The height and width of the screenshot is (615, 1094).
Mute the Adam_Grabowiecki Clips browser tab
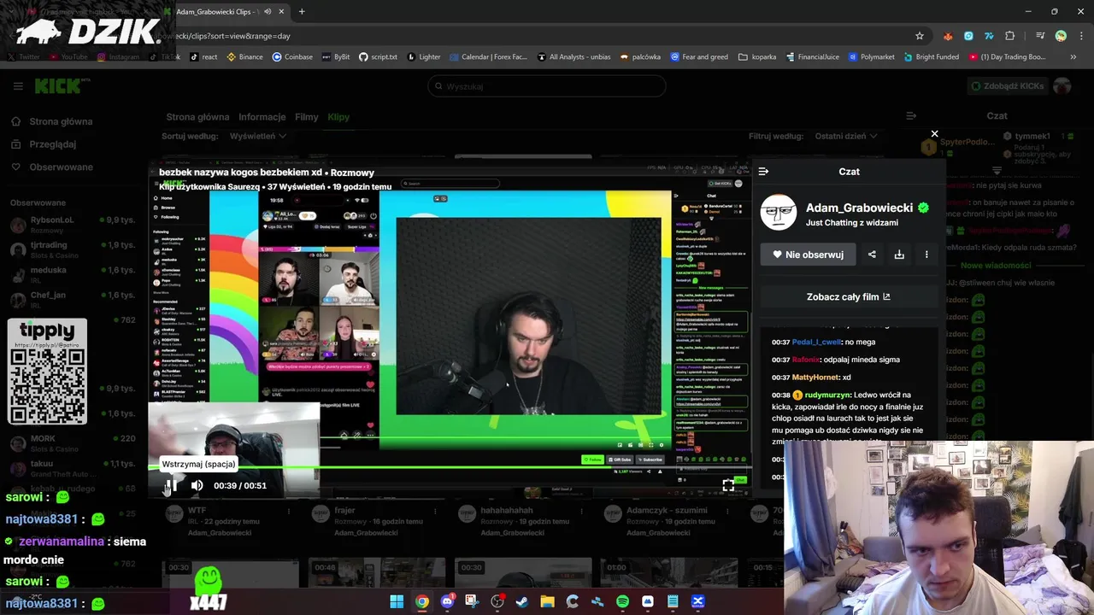[268, 12]
